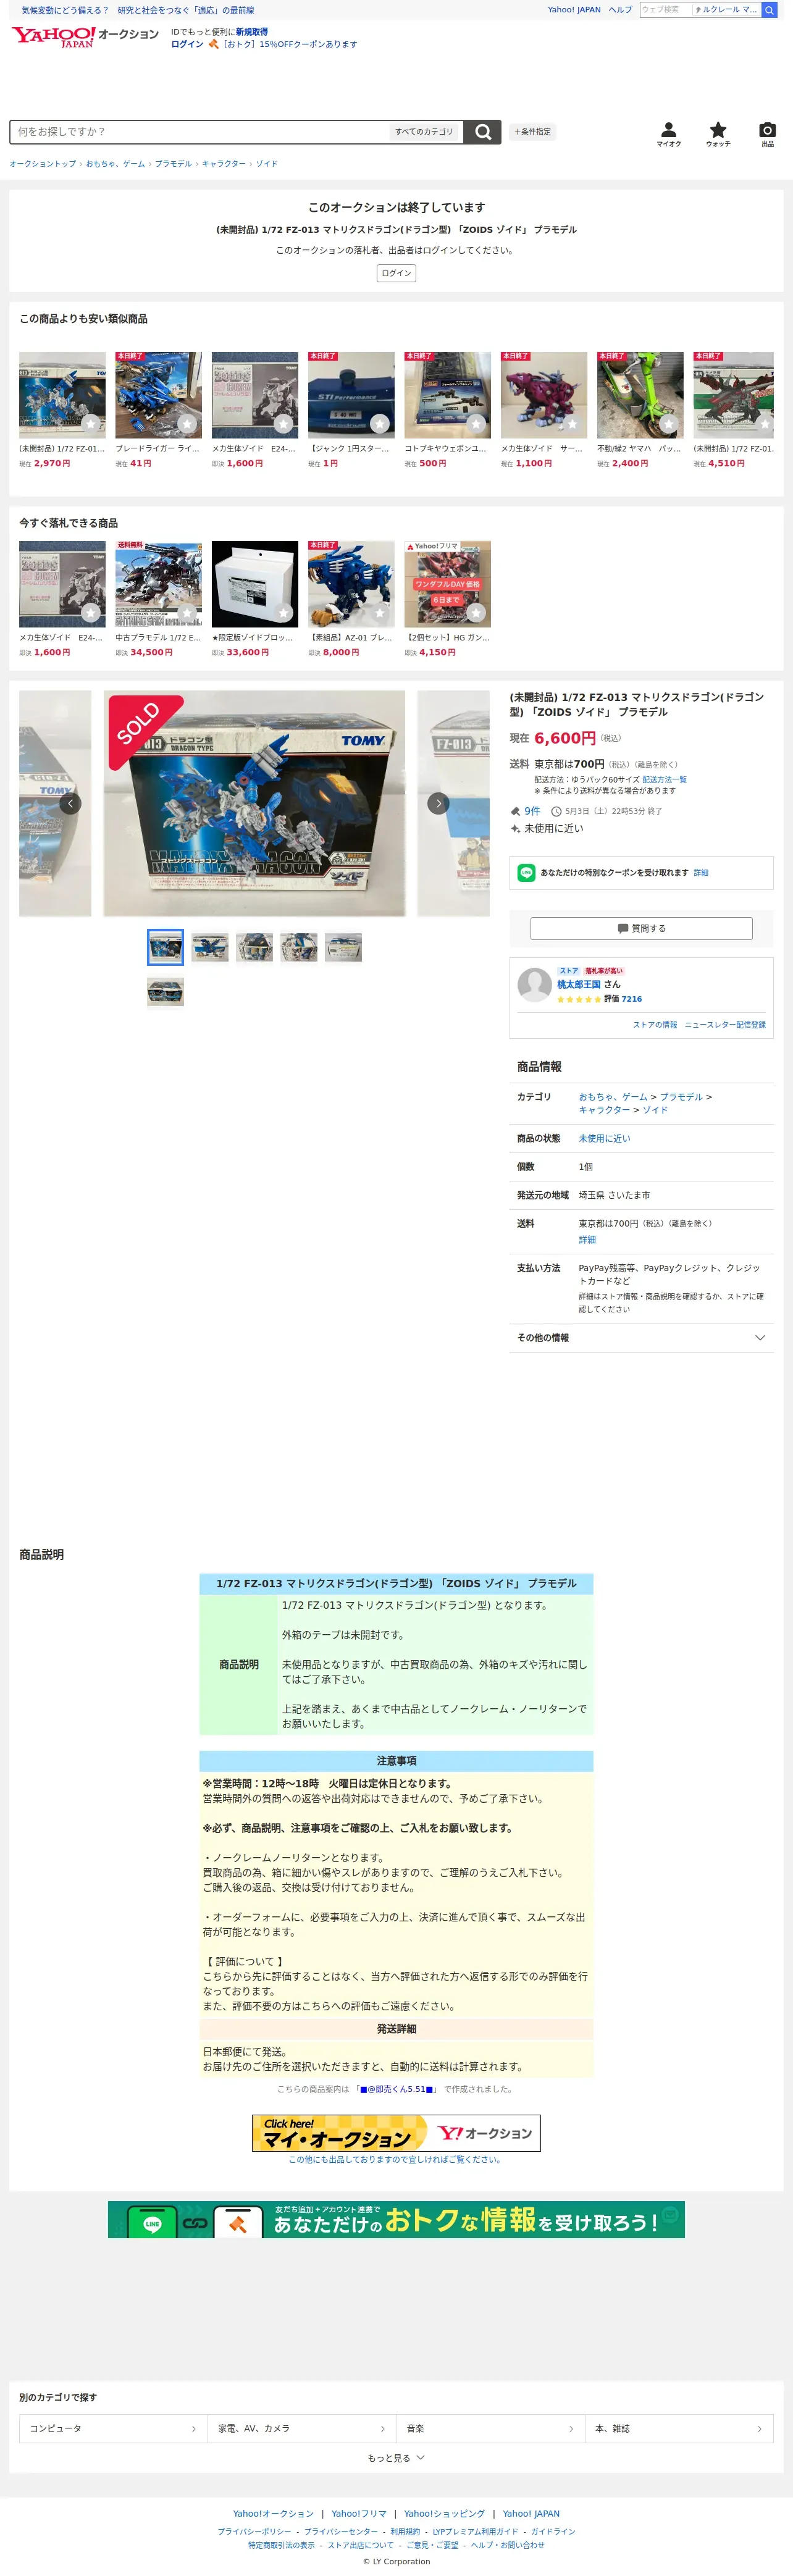
Task: Click the ログイン button
Action: [396, 273]
